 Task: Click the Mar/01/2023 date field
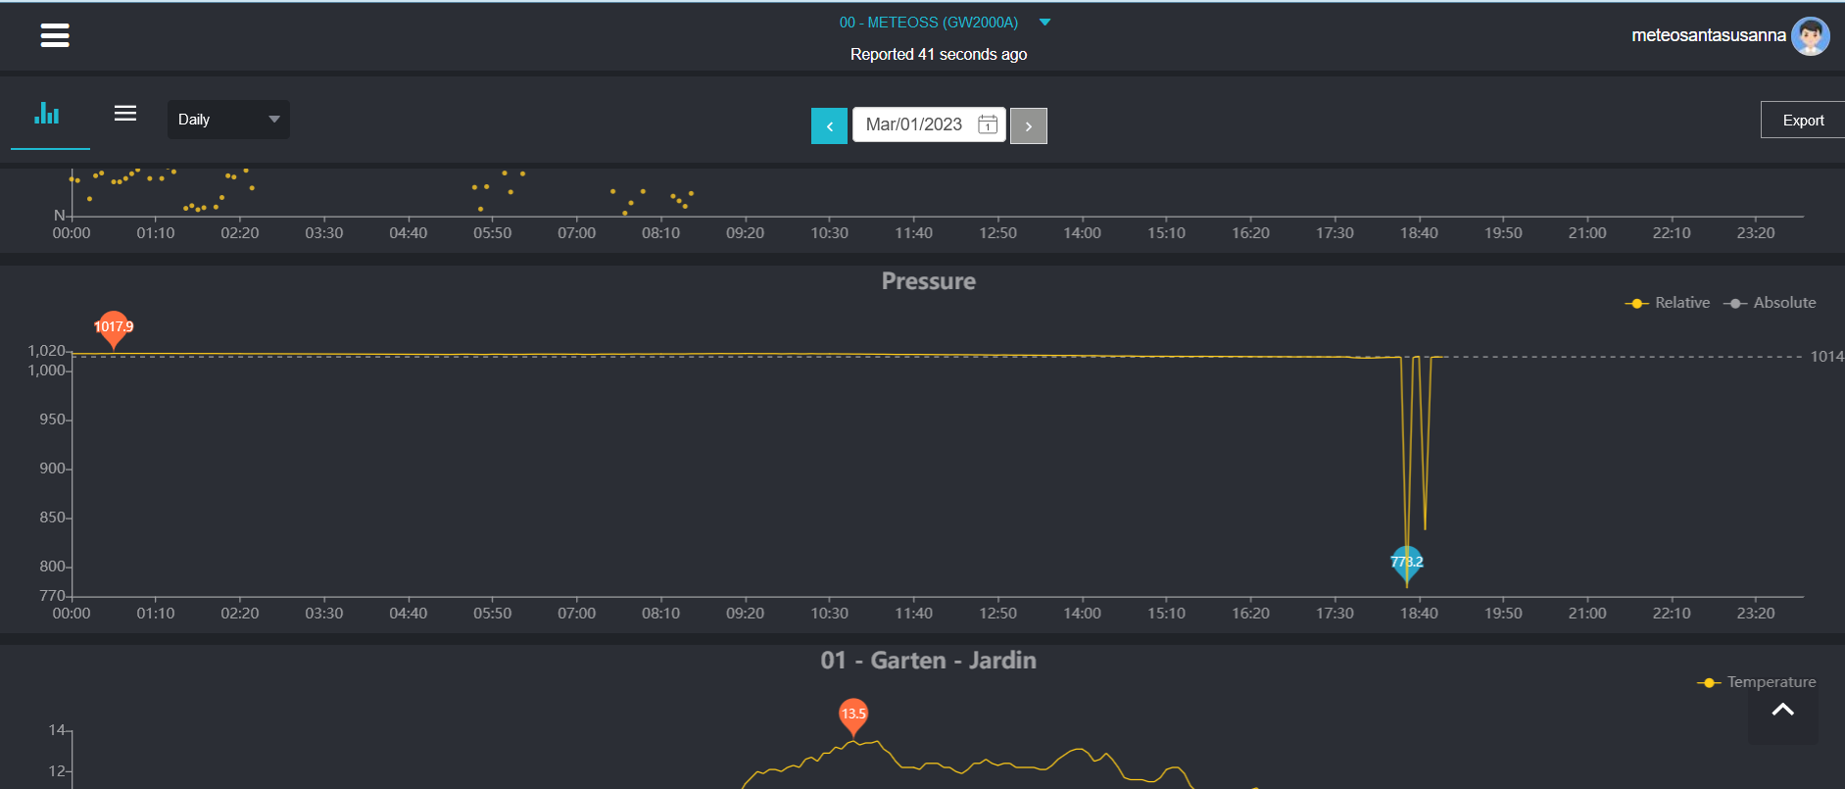coord(913,124)
